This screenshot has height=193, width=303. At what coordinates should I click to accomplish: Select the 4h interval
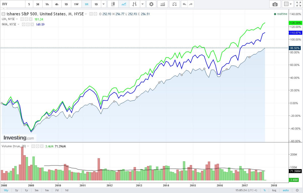point(57,4)
